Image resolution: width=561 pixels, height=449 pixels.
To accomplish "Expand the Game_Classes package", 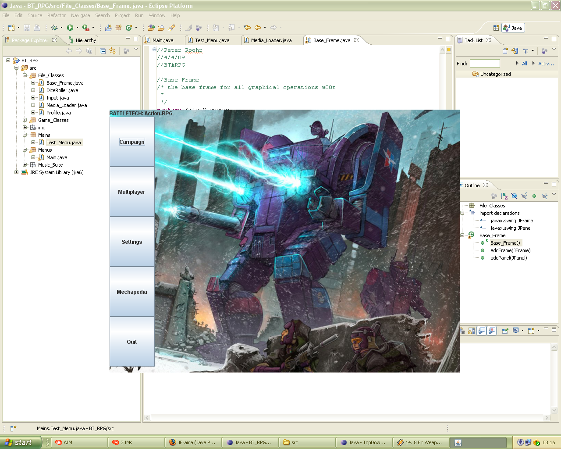I will [x=25, y=120].
